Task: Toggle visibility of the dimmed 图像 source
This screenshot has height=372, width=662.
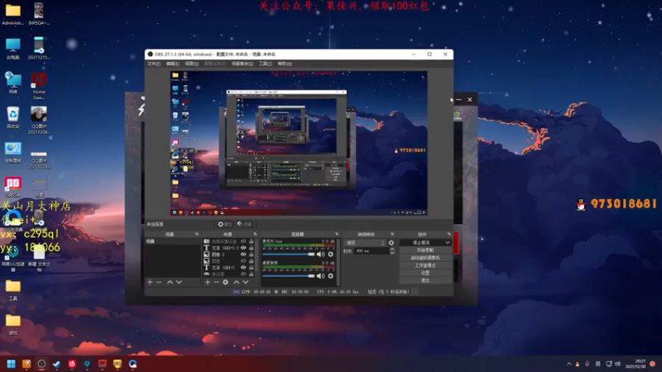Action: 243,261
